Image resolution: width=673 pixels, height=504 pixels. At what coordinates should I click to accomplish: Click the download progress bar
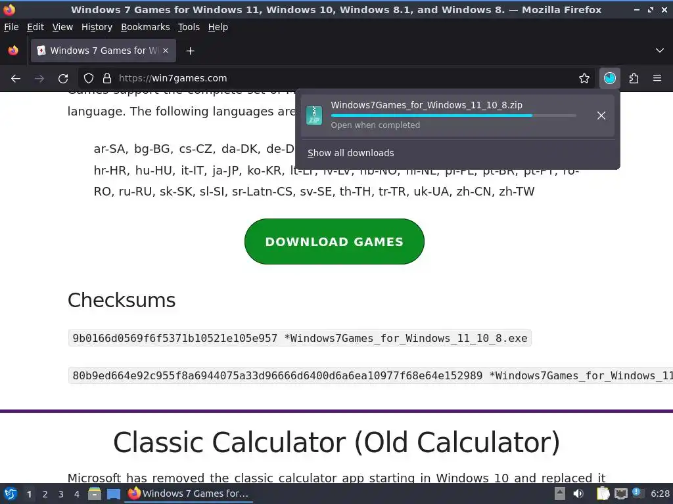(x=453, y=115)
